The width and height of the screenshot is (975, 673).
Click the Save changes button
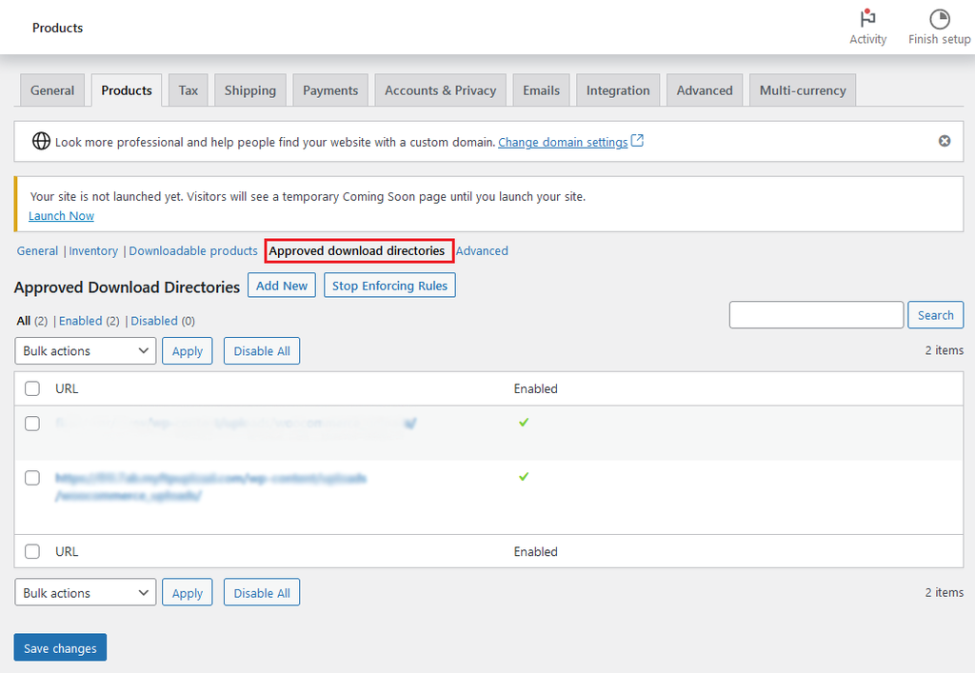pos(60,648)
